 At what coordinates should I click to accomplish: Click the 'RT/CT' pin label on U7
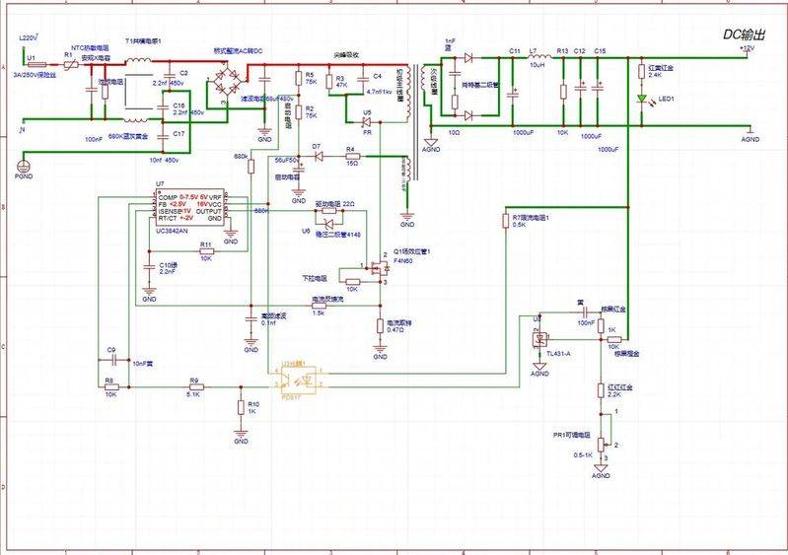coord(168,219)
